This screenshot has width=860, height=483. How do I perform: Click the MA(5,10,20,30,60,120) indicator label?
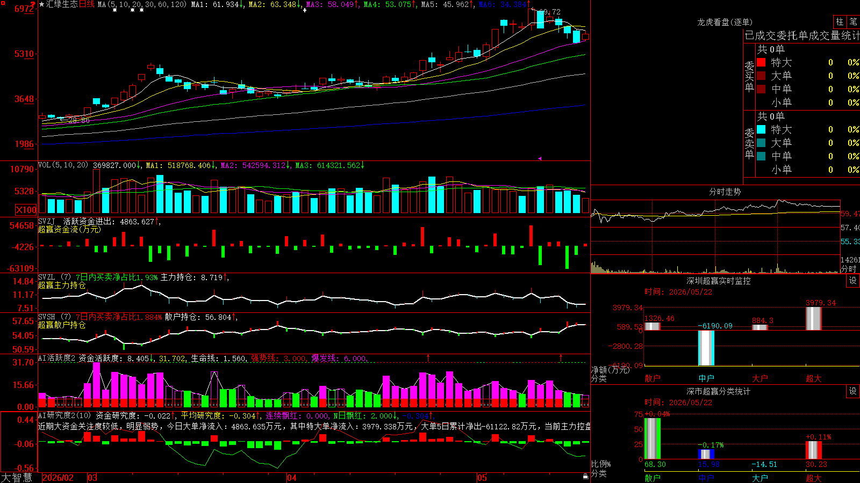coord(142,4)
